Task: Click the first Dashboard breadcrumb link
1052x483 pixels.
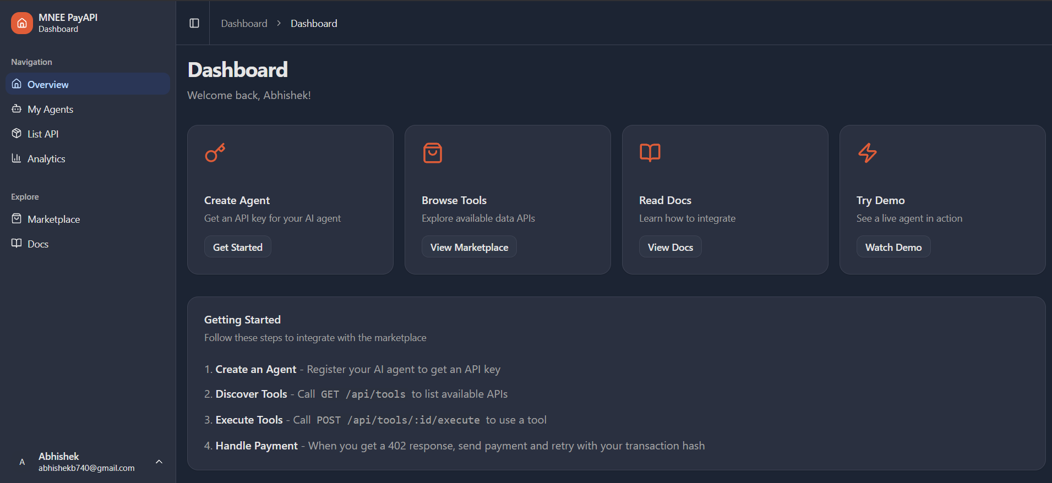Action: point(244,24)
